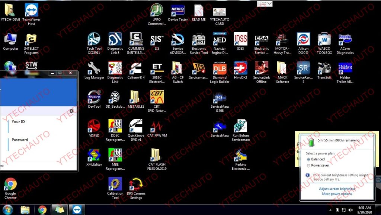Open File Explorer from the taskbar
The image size is (381, 215).
[x=25, y=210]
